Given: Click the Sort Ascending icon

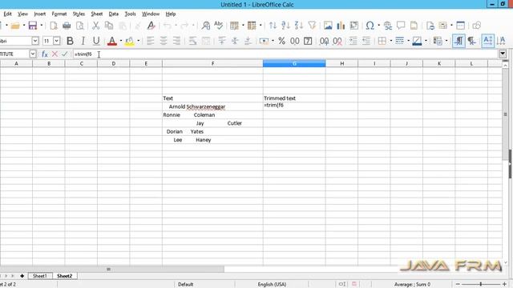Looking at the screenshot, I should [285, 26].
